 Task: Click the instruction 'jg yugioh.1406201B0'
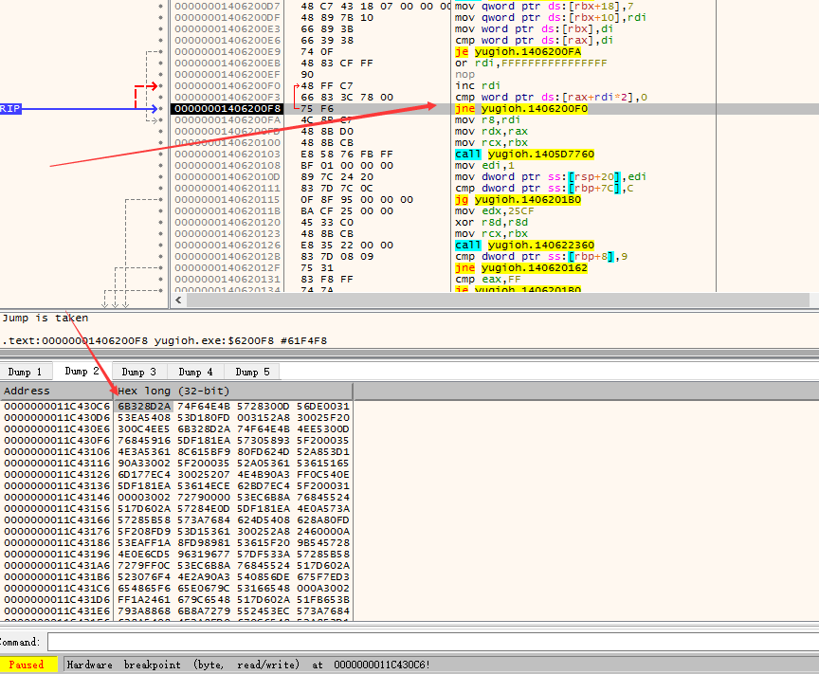coord(518,200)
